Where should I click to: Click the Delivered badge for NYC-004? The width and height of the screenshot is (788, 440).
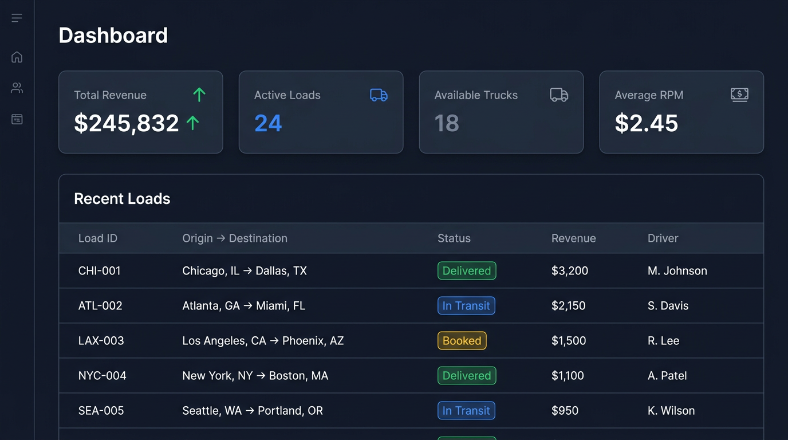coord(467,376)
